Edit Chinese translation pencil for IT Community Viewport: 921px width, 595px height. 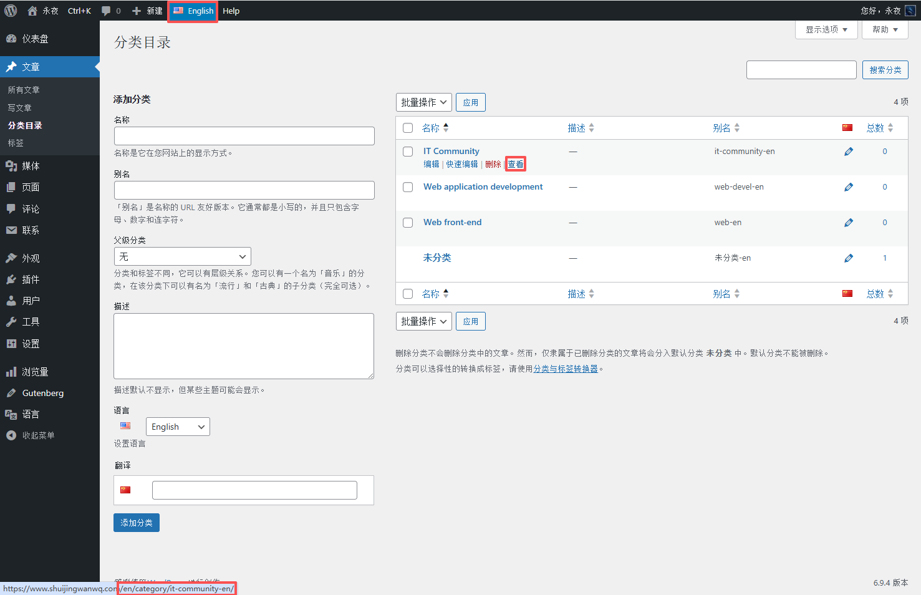(849, 152)
